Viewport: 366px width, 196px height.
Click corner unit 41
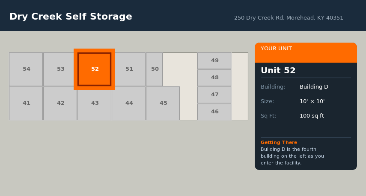click(26, 103)
